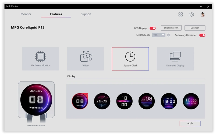Choose the System Clock tile
The height and width of the screenshot is (135, 216).
130,59
